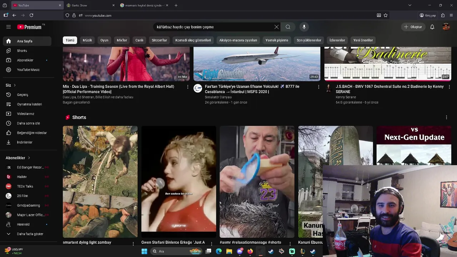
Task: Open Simulatör Dünyası channel avatar
Action: (x=198, y=89)
